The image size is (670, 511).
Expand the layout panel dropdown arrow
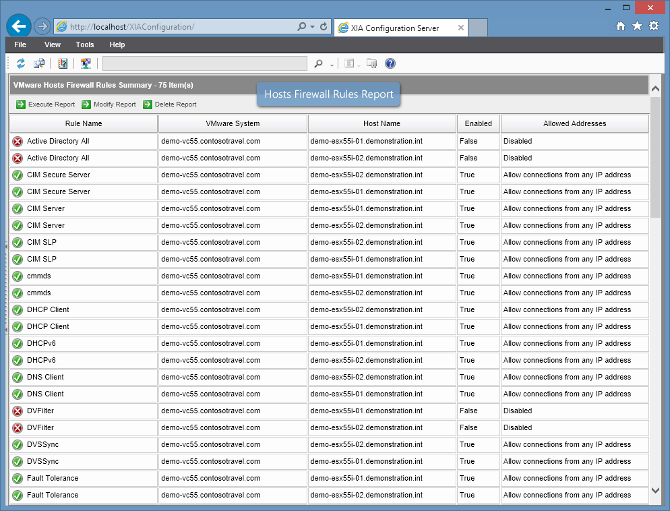click(x=359, y=65)
